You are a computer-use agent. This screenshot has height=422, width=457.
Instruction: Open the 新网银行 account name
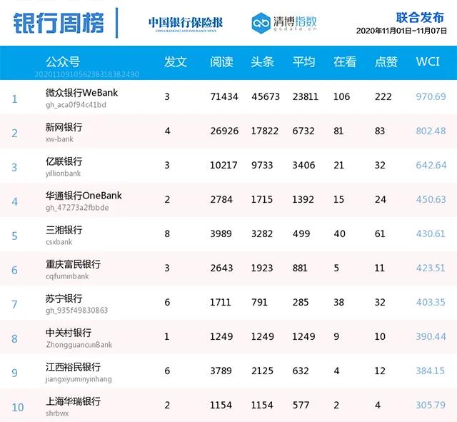click(x=64, y=127)
